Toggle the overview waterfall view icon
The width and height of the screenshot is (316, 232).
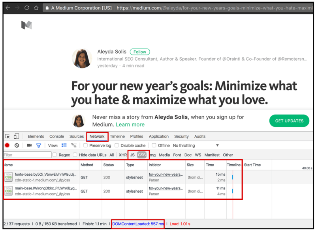point(73,145)
